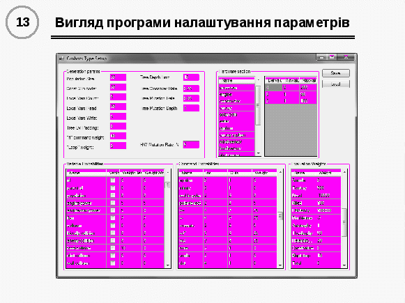Click the Population Size input field
405x303 pixels.
point(118,77)
